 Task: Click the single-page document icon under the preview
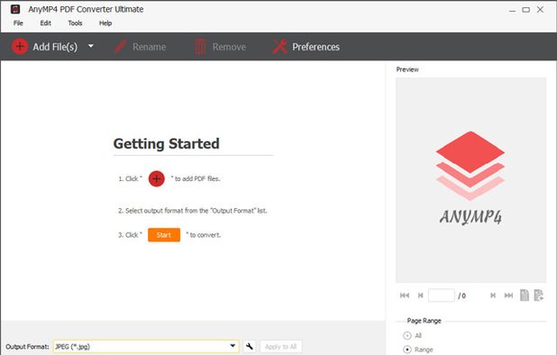point(525,295)
